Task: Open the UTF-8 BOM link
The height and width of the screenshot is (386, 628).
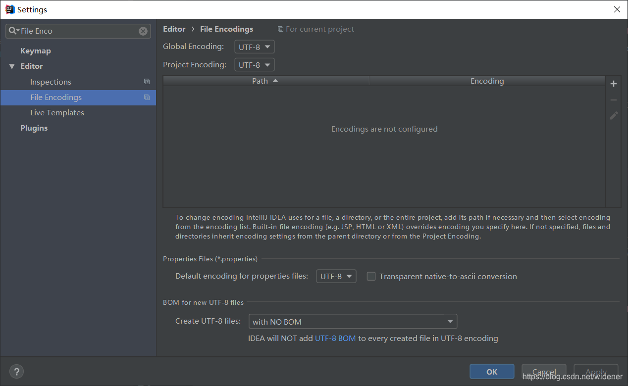Action: [x=335, y=338]
